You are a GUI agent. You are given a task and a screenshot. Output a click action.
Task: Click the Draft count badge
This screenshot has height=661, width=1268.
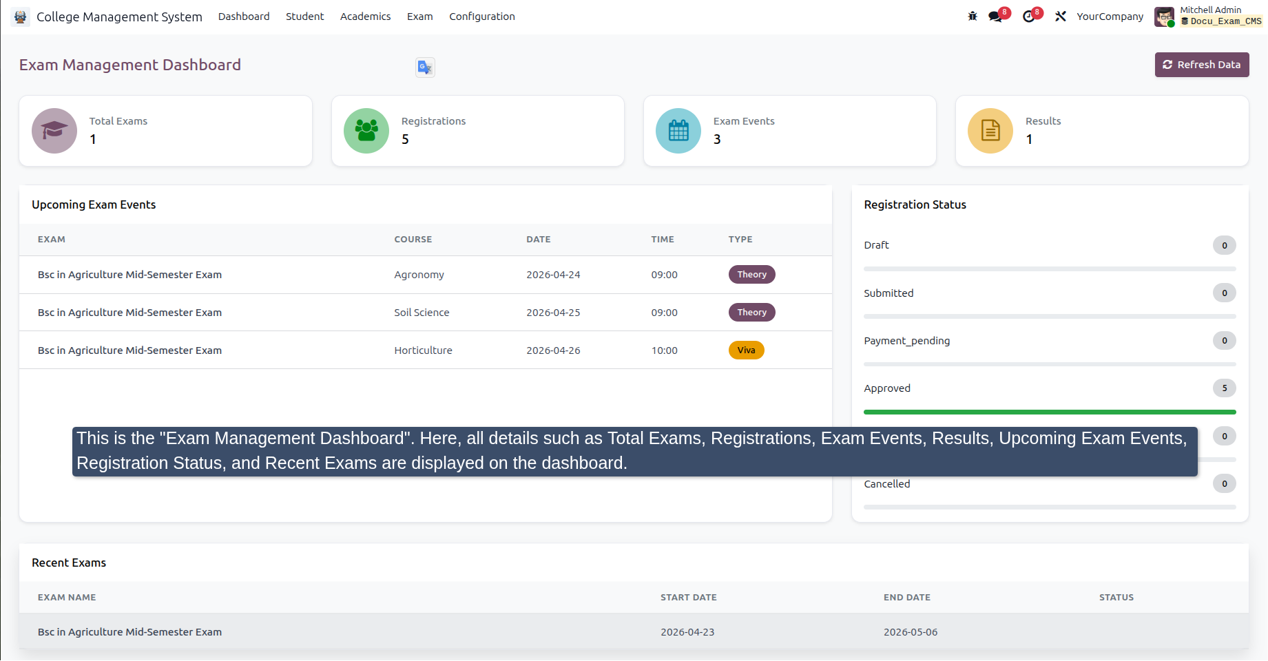[x=1224, y=245]
